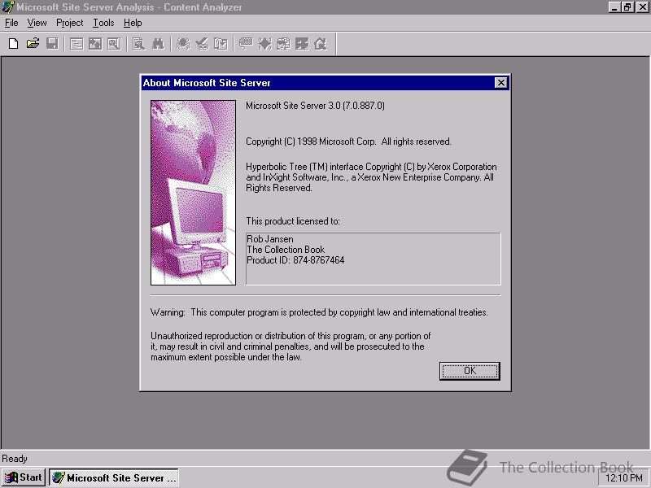Image resolution: width=651 pixels, height=488 pixels.
Task: Click the New project blank page icon
Action: (13, 44)
